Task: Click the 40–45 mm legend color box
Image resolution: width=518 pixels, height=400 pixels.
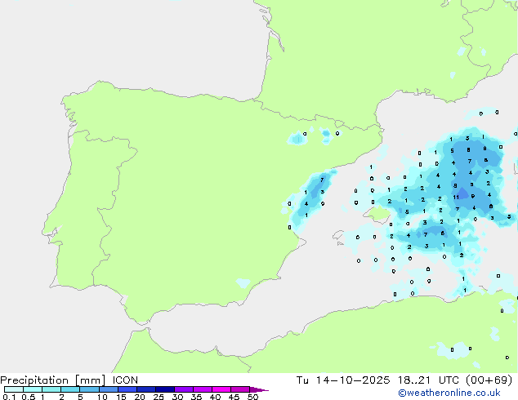Action: pos(221,389)
